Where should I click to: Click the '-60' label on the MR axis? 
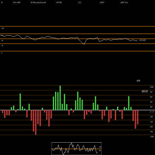coord(151,127)
